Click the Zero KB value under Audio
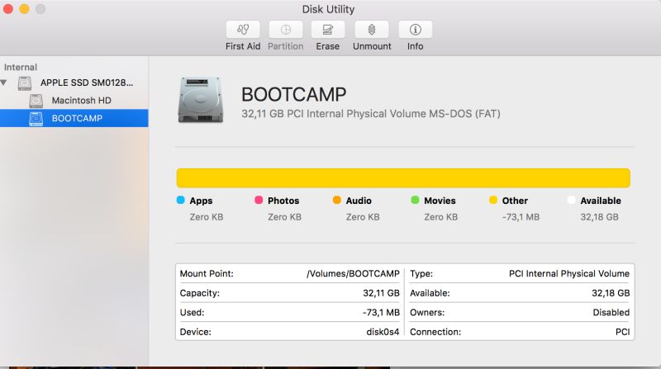 363,217
